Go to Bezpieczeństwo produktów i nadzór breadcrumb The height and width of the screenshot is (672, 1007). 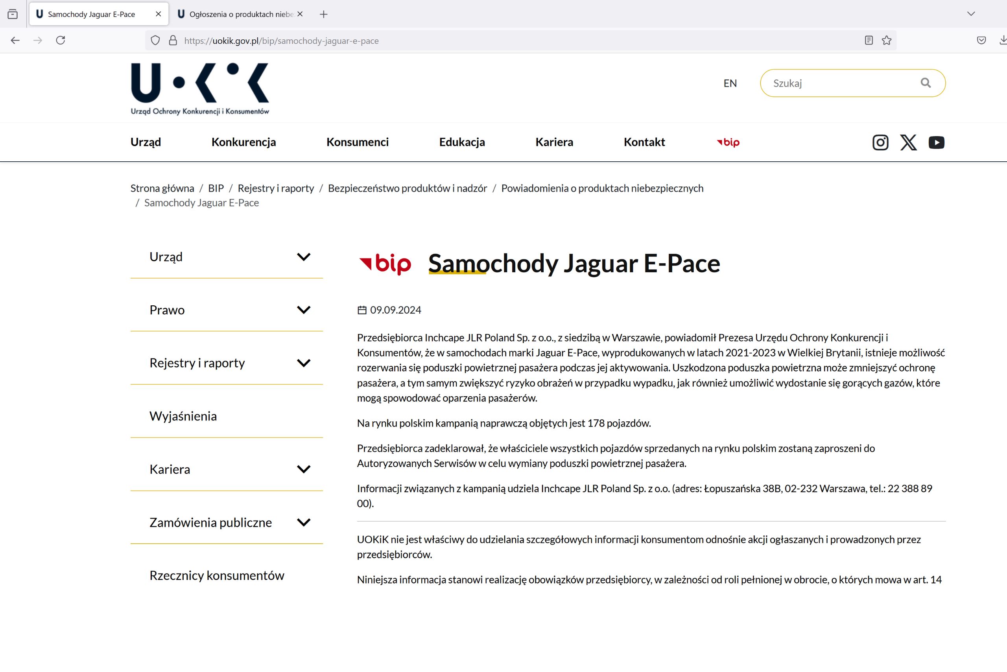coord(408,188)
